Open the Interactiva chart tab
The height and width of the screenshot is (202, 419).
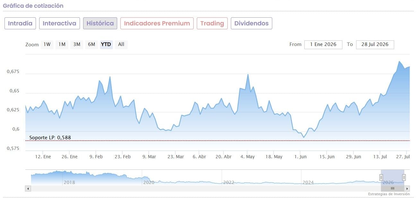59,23
